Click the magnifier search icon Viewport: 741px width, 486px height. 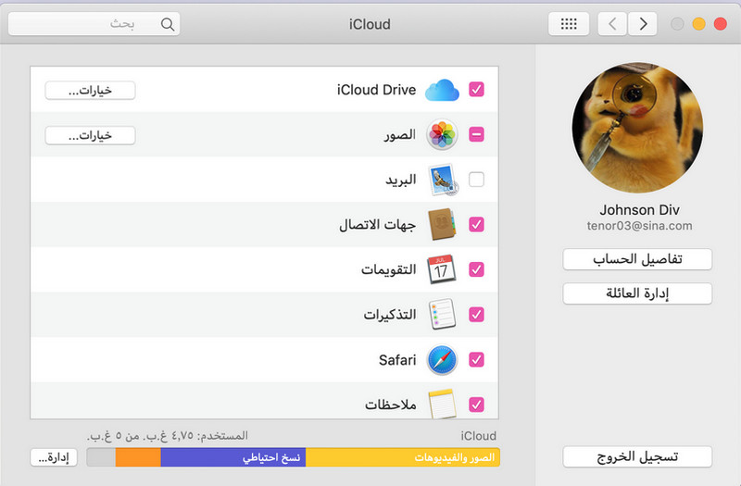pos(168,24)
